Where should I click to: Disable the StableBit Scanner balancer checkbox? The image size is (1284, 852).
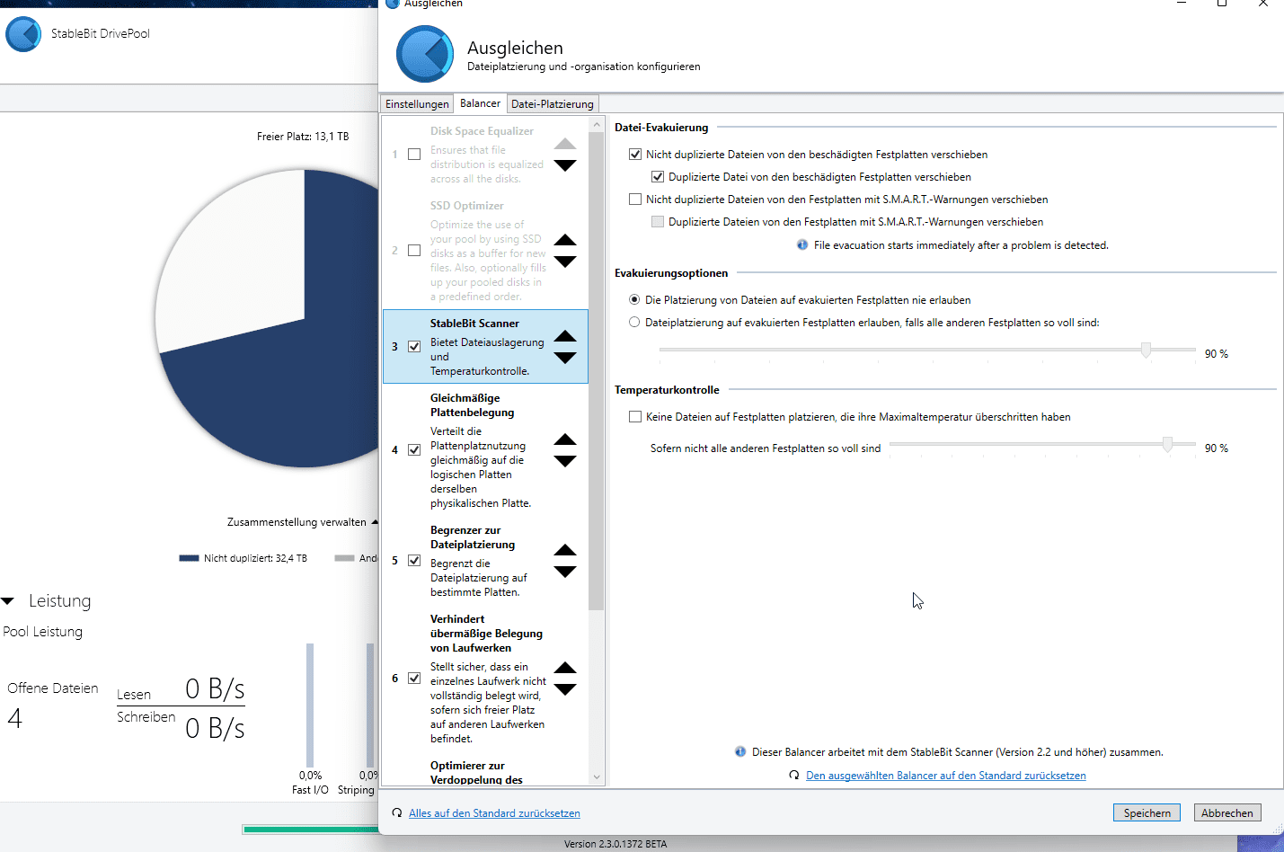414,347
